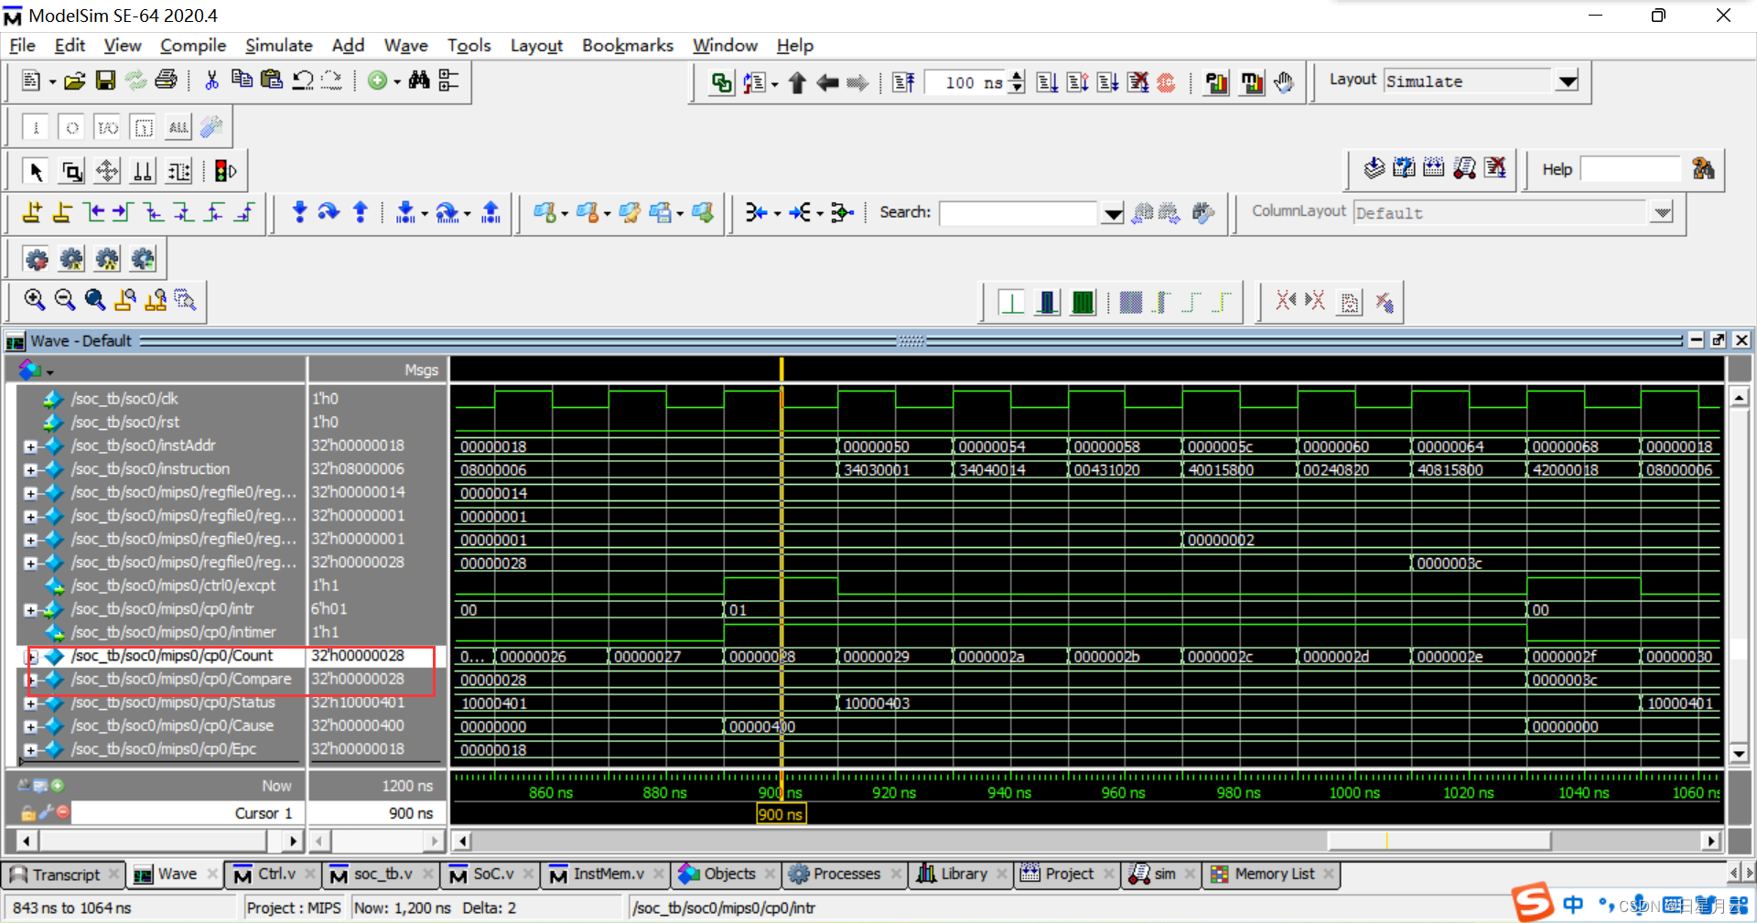Expand the cp0/Status signal
The height and width of the screenshot is (923, 1757).
click(30, 703)
